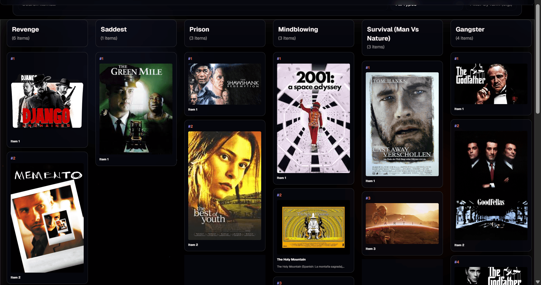Click "The Holy Mountain" title text
Viewport: 541px width, 285px height.
click(x=291, y=259)
